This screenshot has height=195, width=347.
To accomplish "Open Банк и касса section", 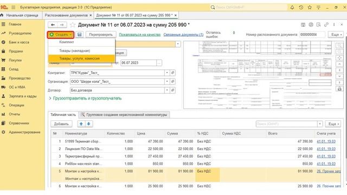I will [x=19, y=42].
